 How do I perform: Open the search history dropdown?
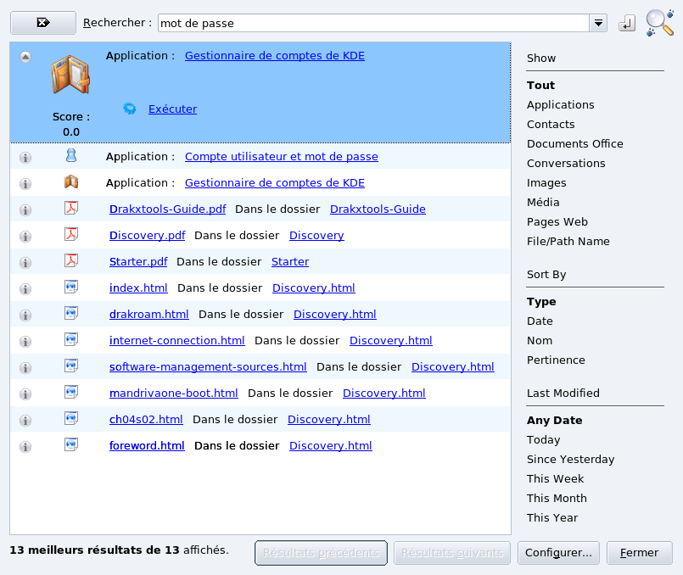tap(598, 23)
